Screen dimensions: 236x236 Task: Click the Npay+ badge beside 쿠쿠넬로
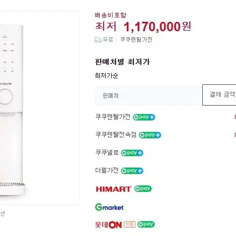[132, 153]
